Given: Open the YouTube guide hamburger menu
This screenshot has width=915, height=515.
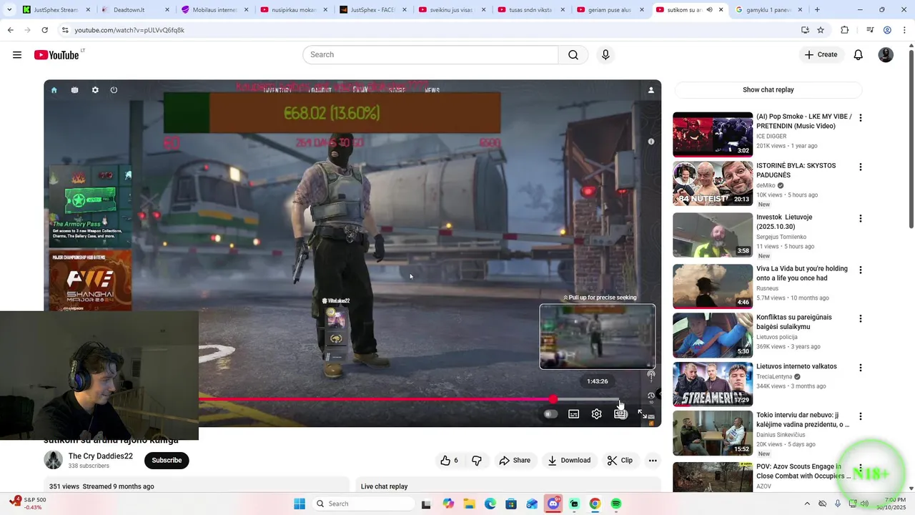Looking at the screenshot, I should pyautogui.click(x=17, y=55).
